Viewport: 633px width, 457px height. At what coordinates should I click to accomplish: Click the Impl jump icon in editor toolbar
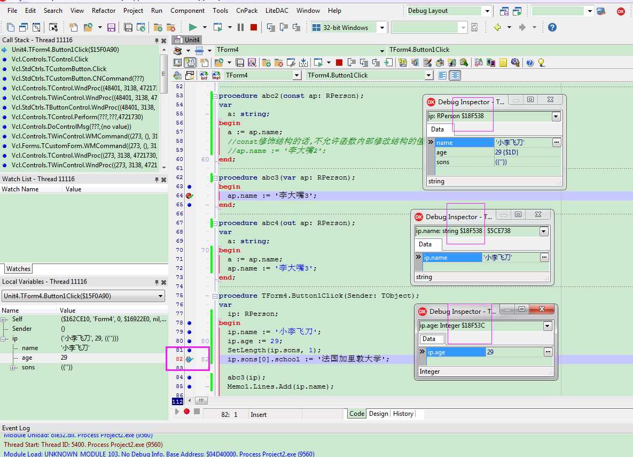pyautogui.click(x=216, y=75)
